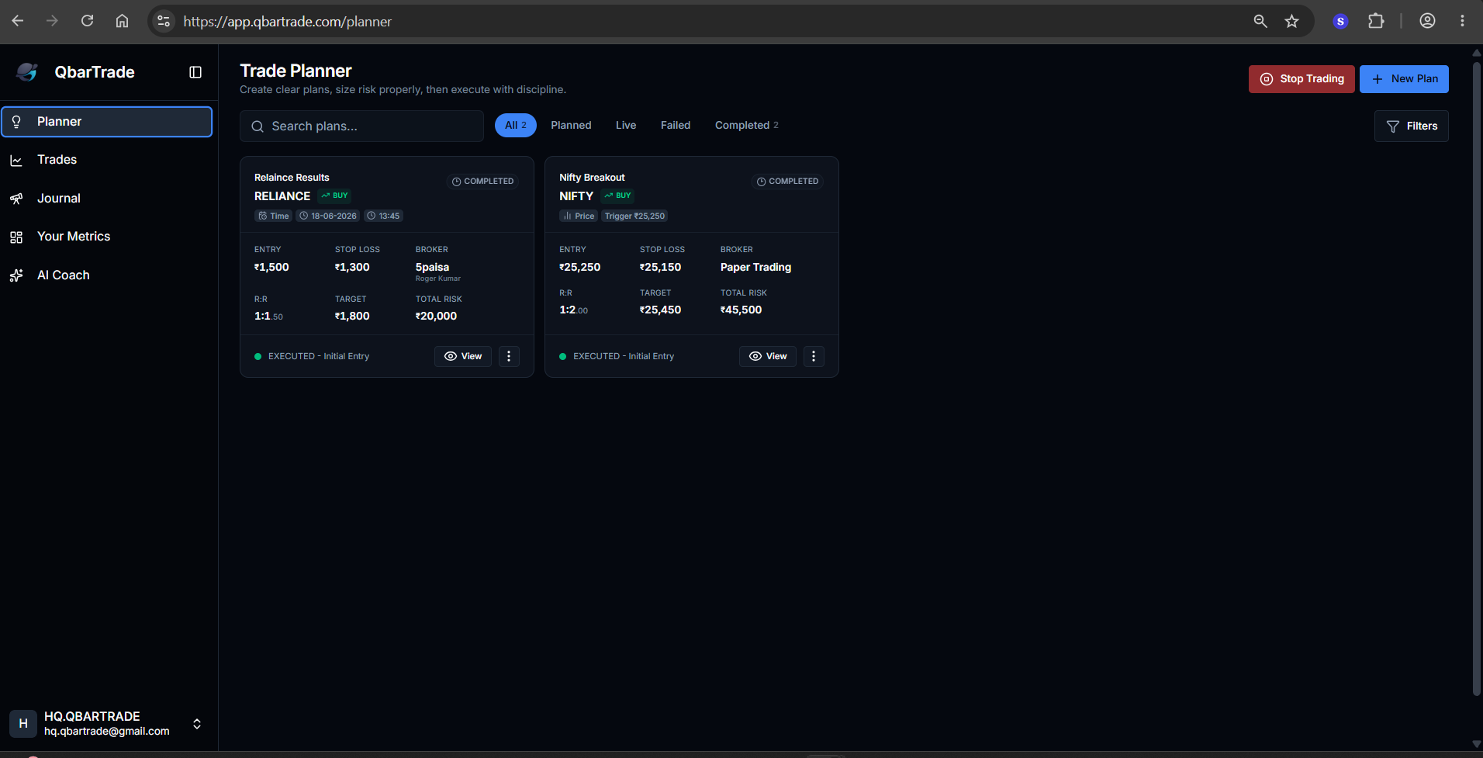Click the address bar URL
The height and width of the screenshot is (758, 1483).
288,22
